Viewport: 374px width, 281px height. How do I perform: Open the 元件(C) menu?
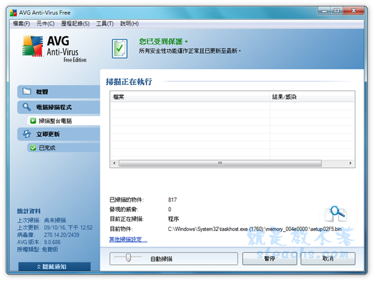click(x=46, y=24)
